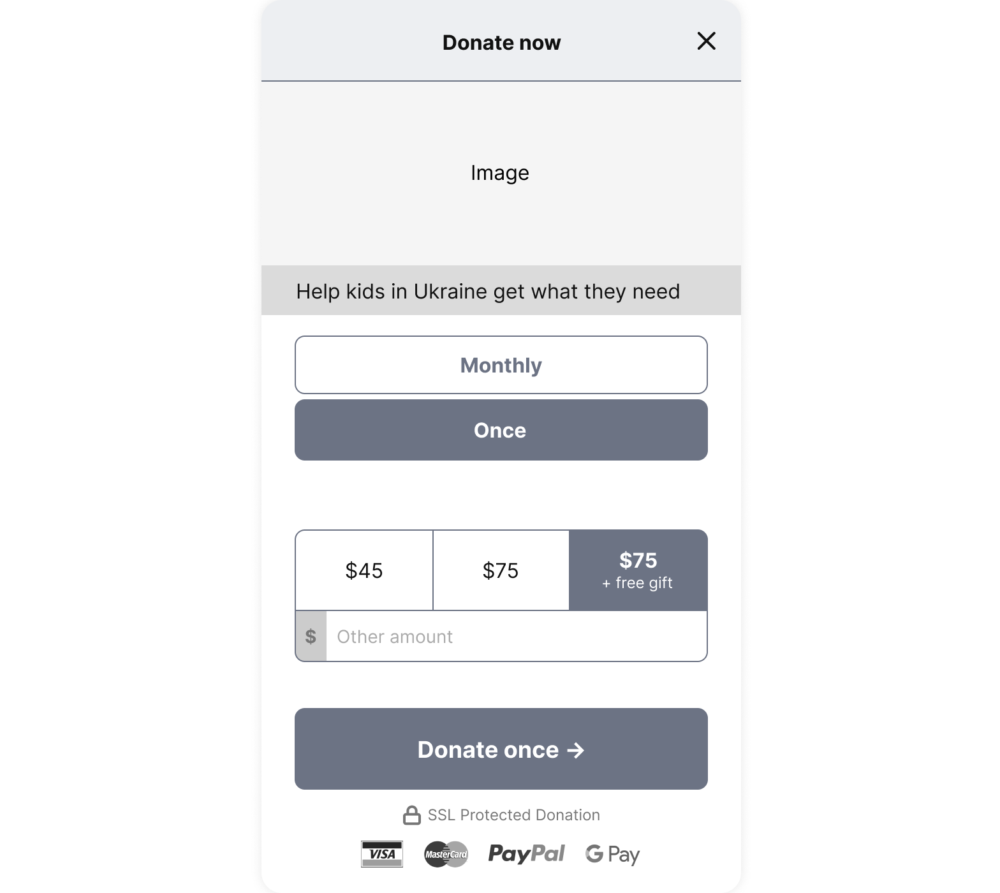Viewport: 1000px width, 893px height.
Task: Choose the plain $75 donation amount
Action: (501, 570)
